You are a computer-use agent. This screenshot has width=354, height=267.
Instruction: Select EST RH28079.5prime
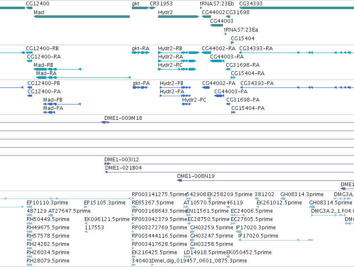pyautogui.click(x=48, y=261)
